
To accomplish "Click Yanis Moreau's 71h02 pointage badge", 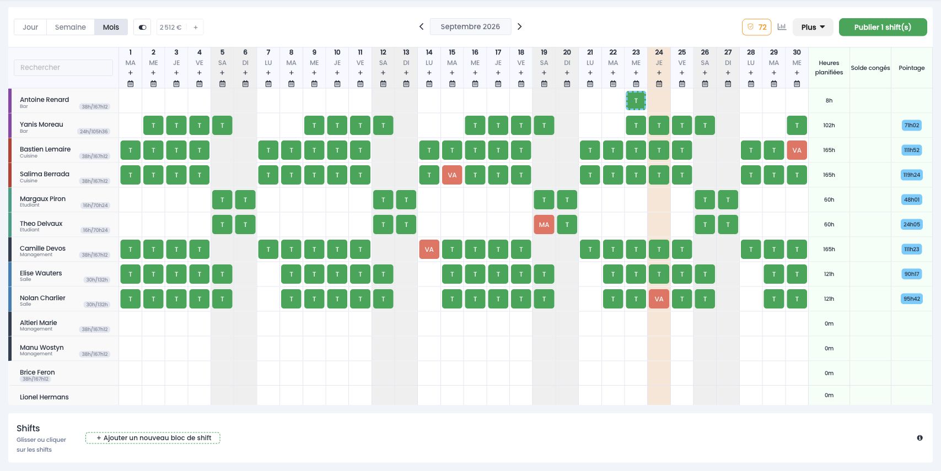I will (x=912, y=125).
